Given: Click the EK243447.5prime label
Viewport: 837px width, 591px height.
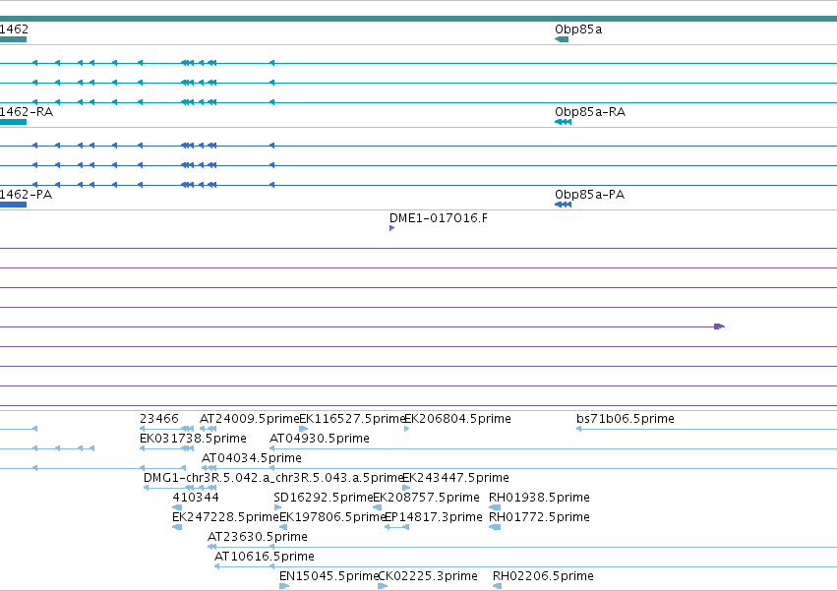Looking at the screenshot, I should click(x=455, y=478).
